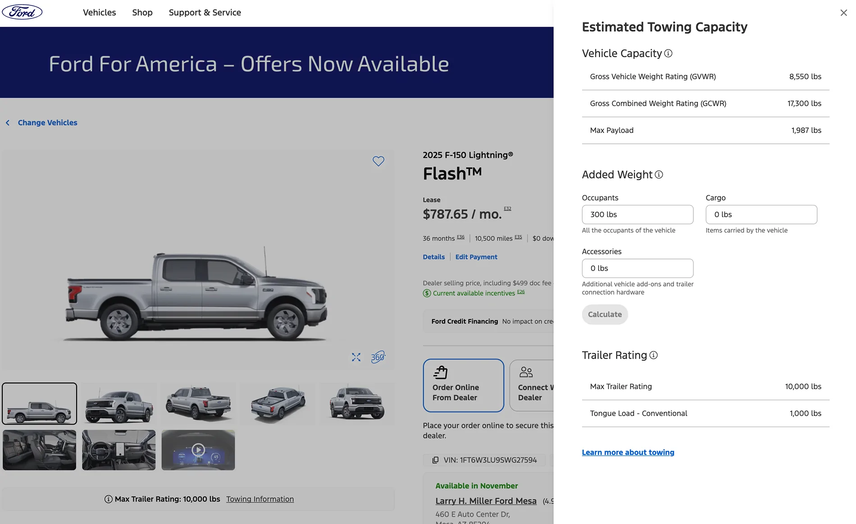
Task: Click the Cargo weight input field
Action: pos(761,215)
